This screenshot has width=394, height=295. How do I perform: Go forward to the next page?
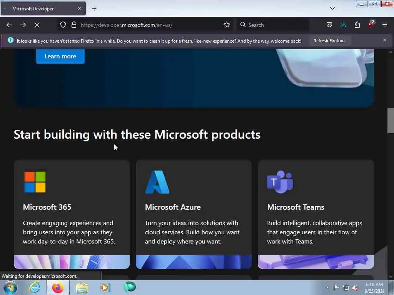pyautogui.click(x=23, y=25)
